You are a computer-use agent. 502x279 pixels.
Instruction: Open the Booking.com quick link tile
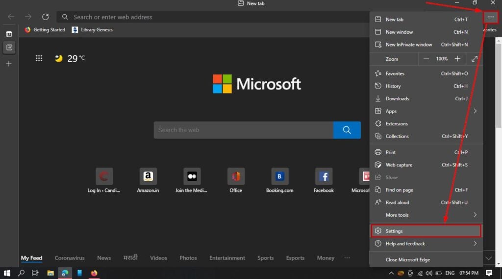tap(279, 181)
